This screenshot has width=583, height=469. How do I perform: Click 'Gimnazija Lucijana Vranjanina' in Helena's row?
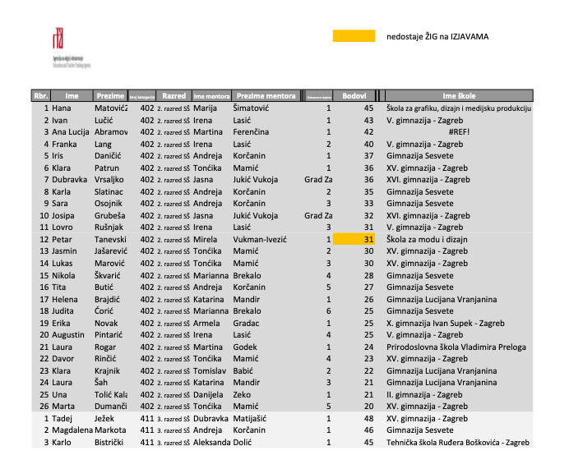442,299
